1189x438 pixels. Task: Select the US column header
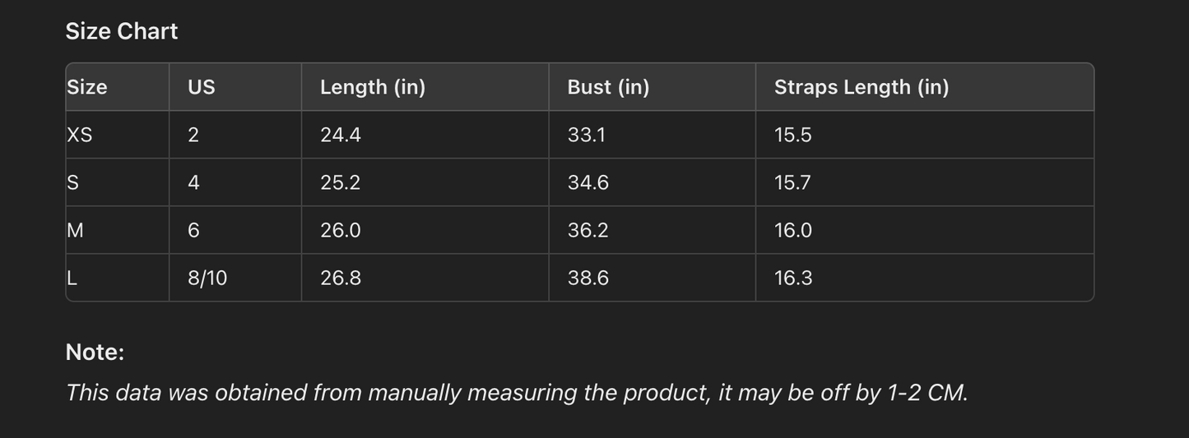(202, 87)
